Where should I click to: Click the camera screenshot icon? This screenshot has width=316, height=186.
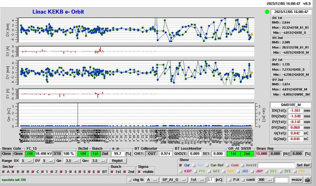(x=307, y=180)
